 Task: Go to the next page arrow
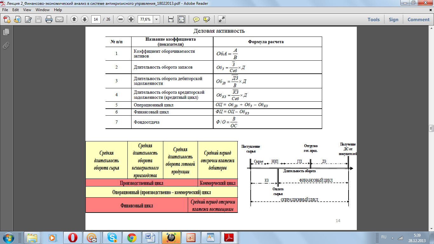[x=85, y=19]
